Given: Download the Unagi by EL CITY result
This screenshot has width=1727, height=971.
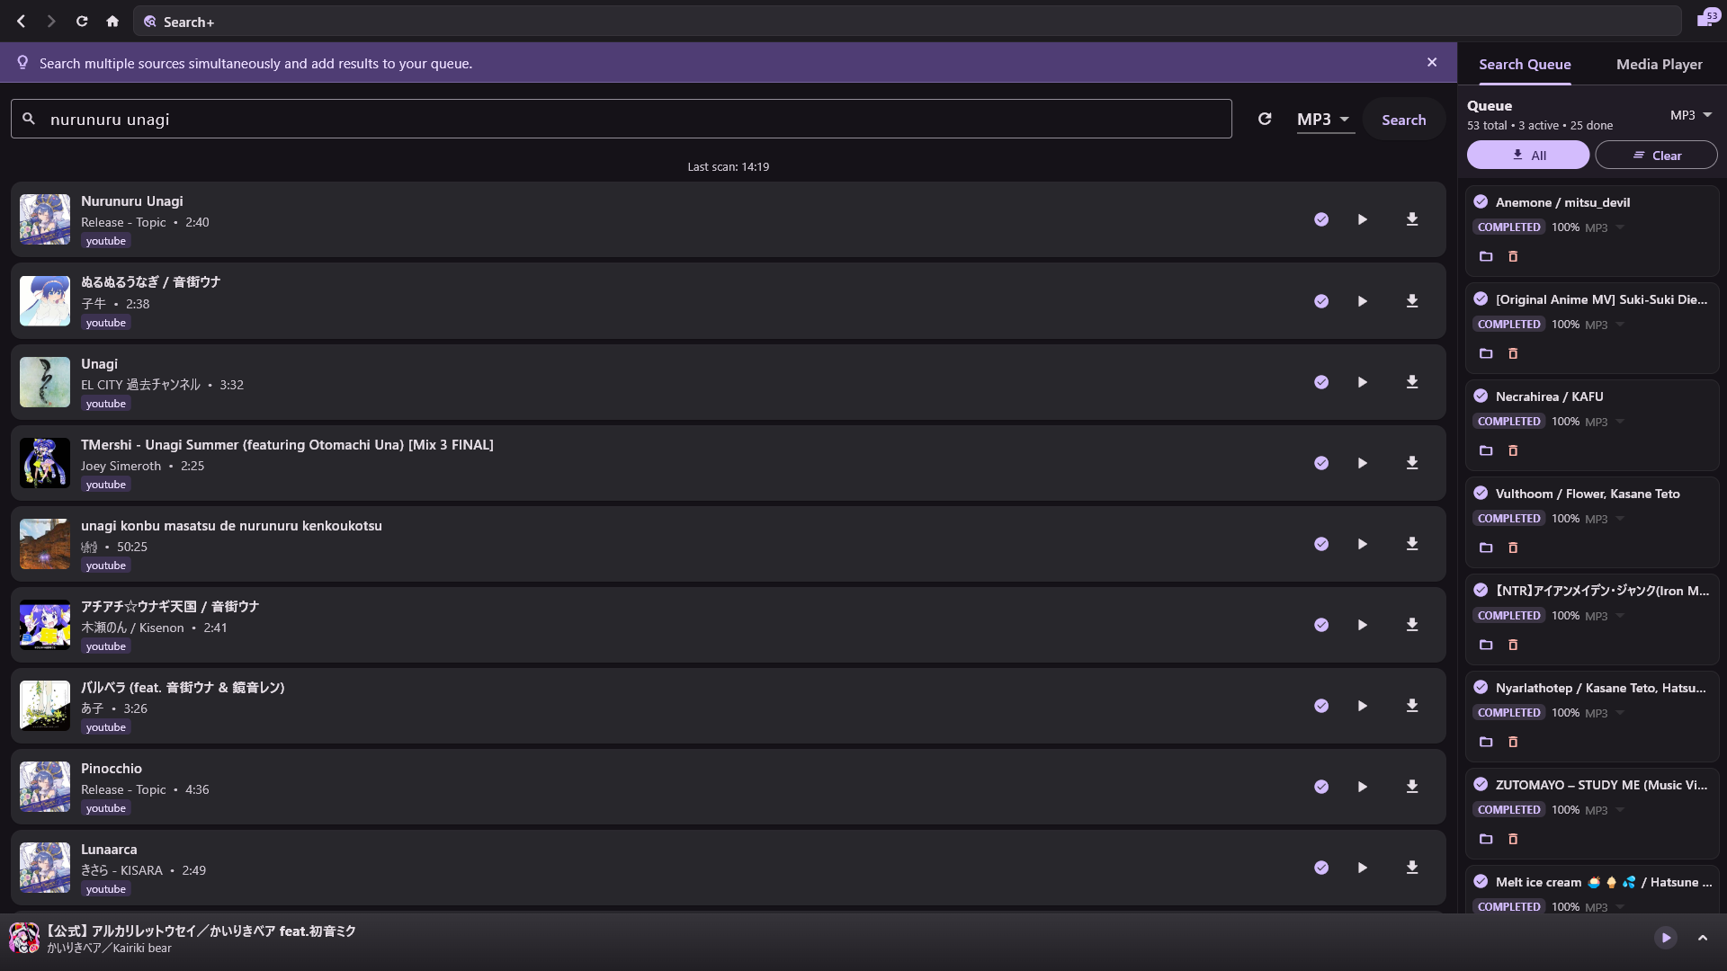Looking at the screenshot, I should pos(1412,382).
